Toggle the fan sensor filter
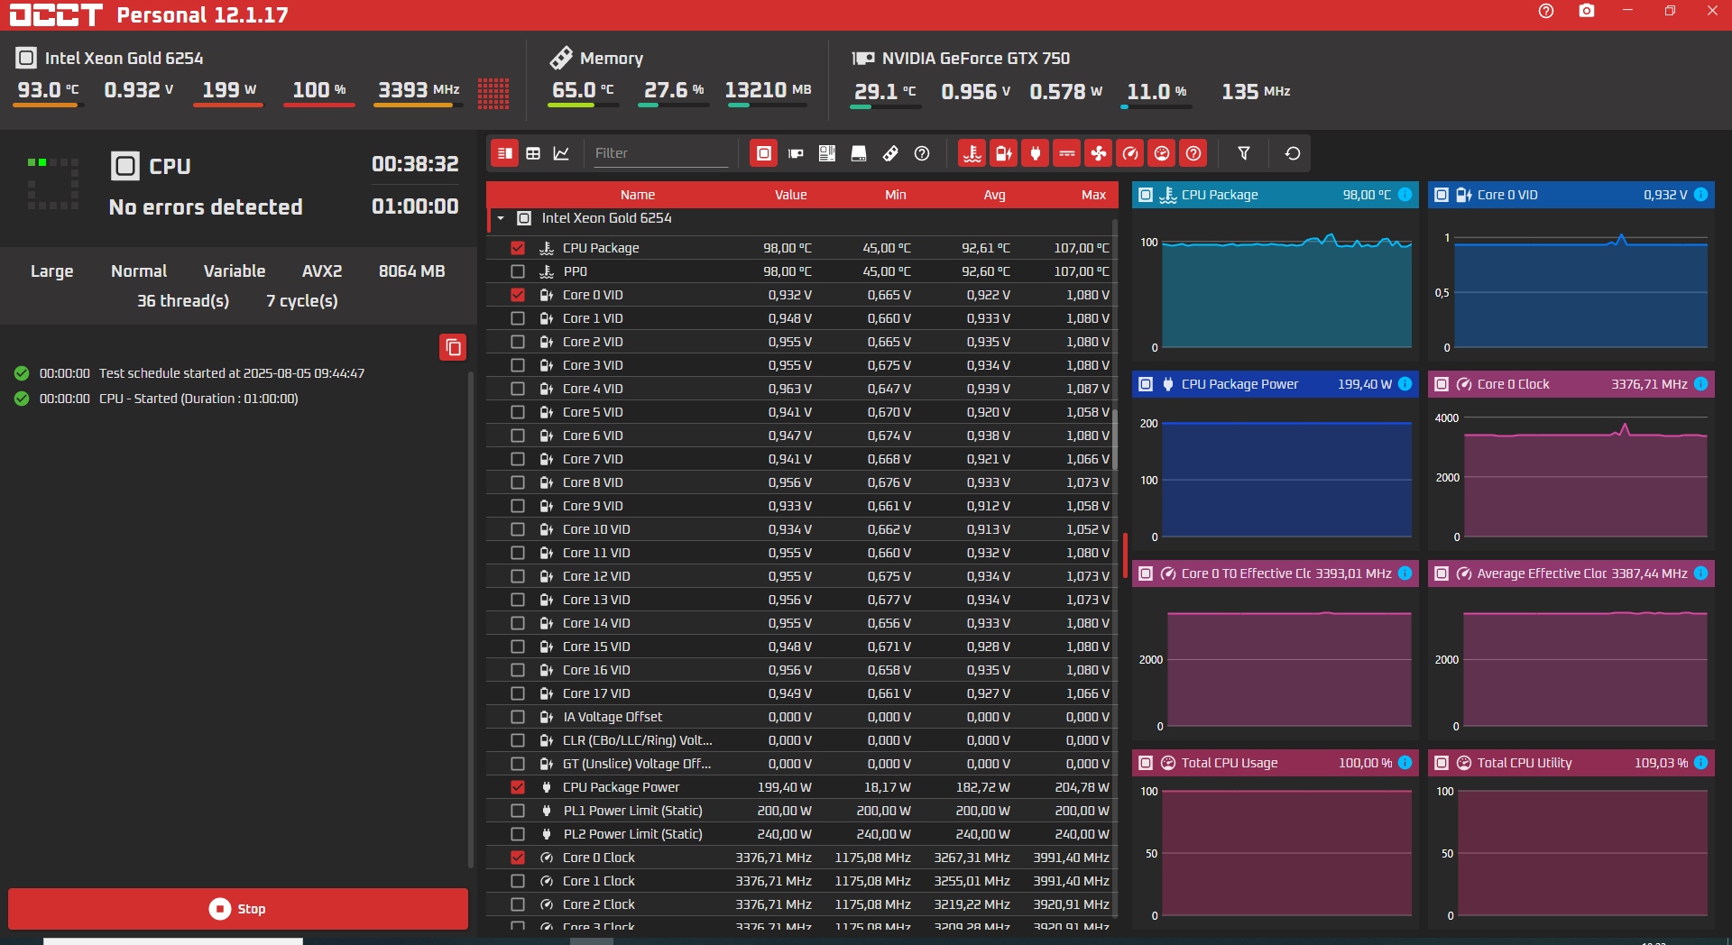1732x945 pixels. [x=1098, y=153]
